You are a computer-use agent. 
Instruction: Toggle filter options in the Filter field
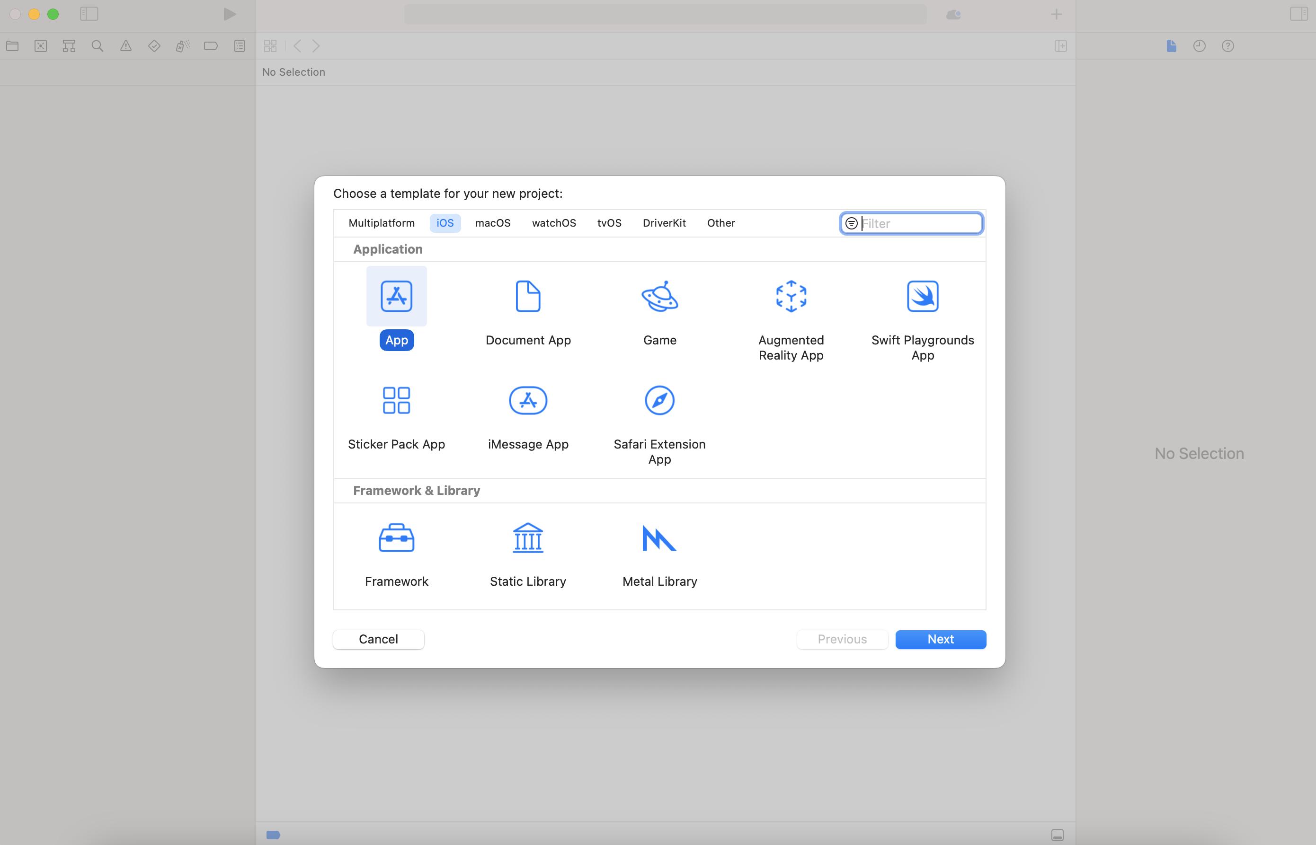pyautogui.click(x=852, y=223)
